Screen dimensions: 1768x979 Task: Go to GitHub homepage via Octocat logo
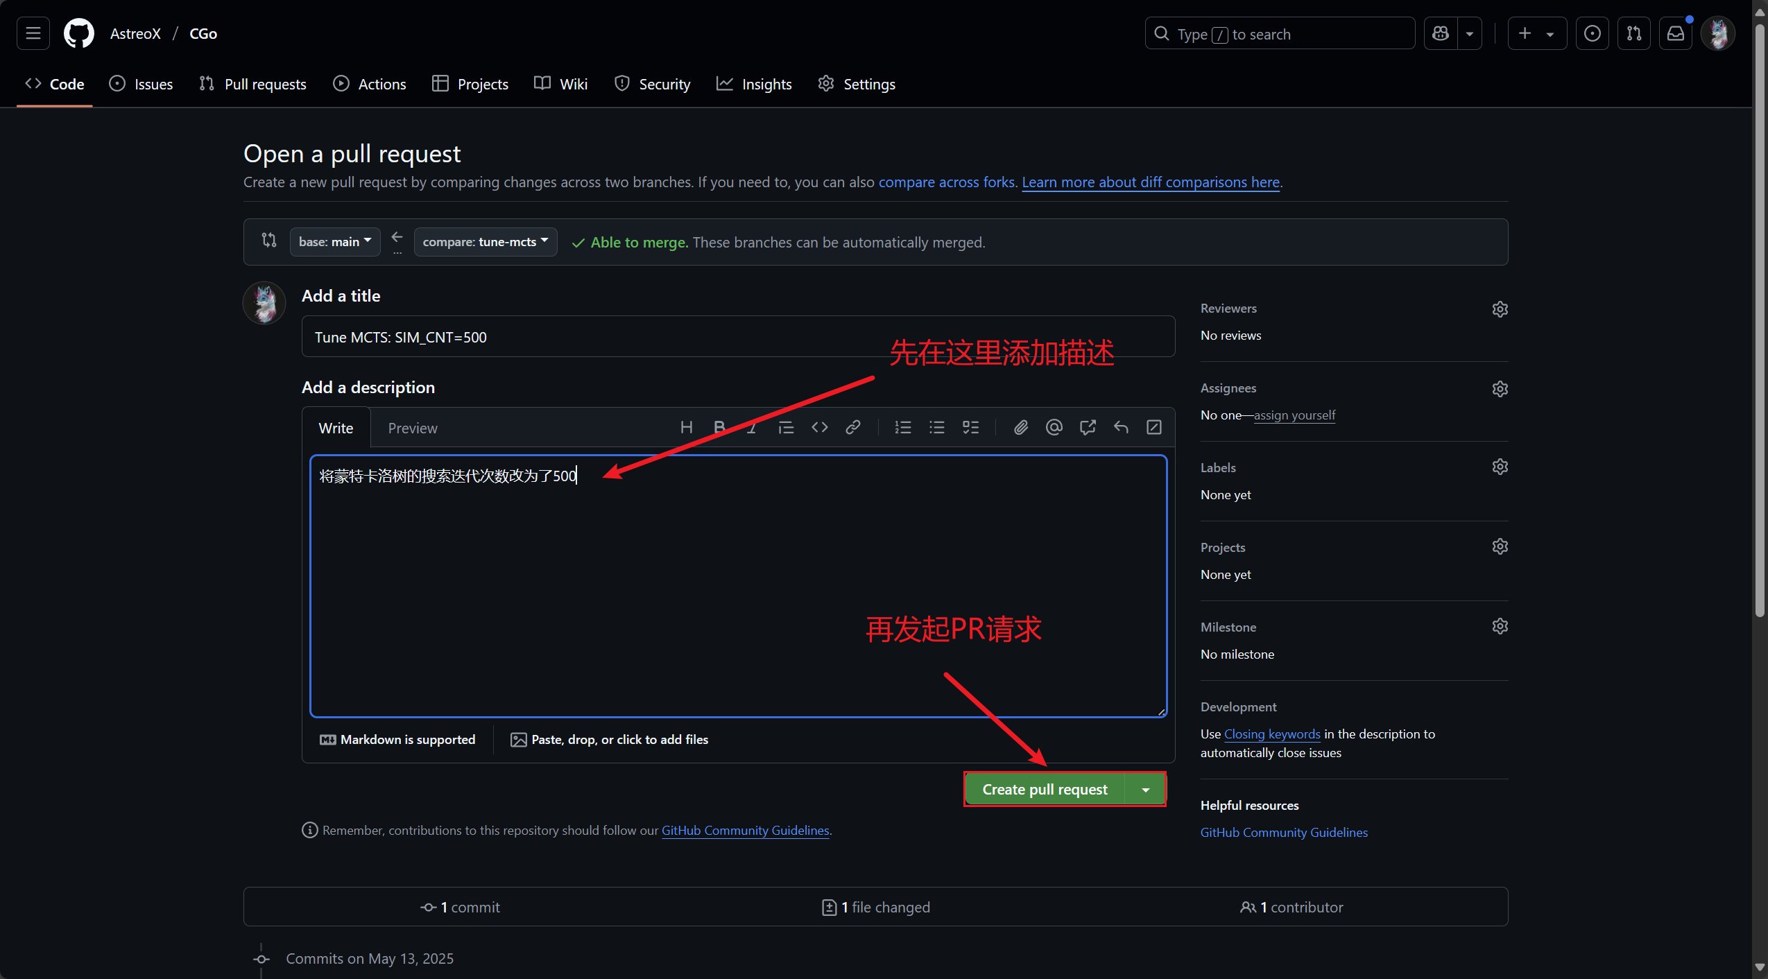coord(78,33)
